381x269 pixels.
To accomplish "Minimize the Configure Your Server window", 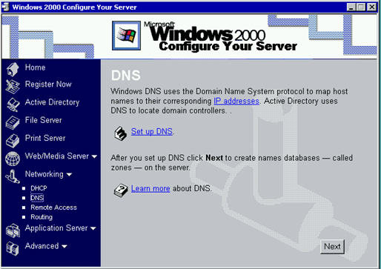I will click(x=351, y=7).
